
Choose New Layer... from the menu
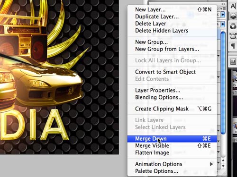172,9
